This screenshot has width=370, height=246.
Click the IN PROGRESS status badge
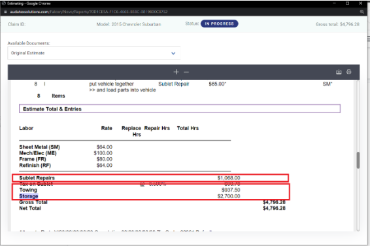click(219, 24)
